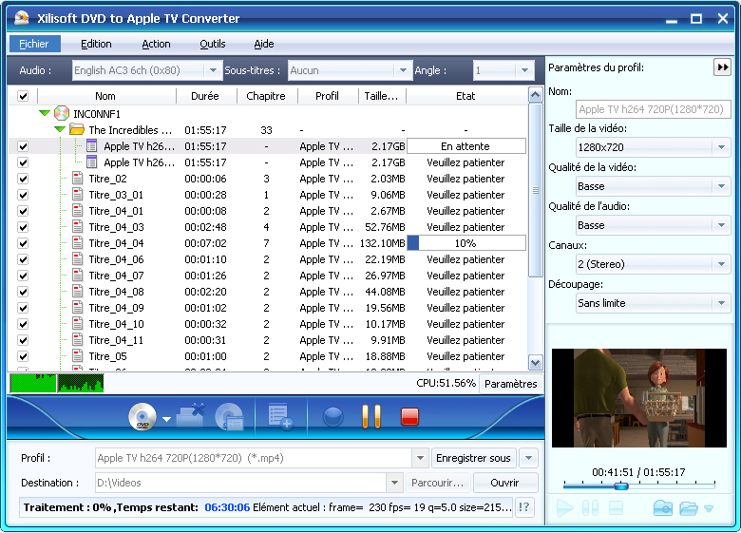The image size is (741, 533).
Task: Collapse The Incredibles tree node
Action: (60, 129)
